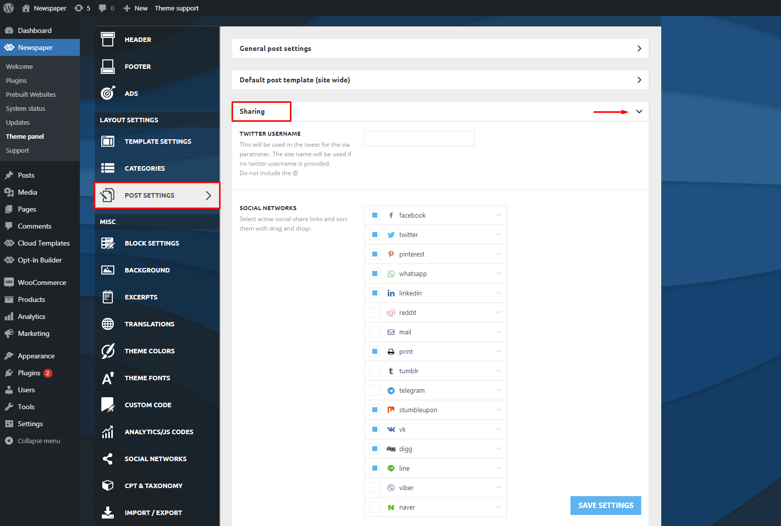This screenshot has width=781, height=526.
Task: Uncheck the facebook sharing checkbox
Action: point(375,215)
